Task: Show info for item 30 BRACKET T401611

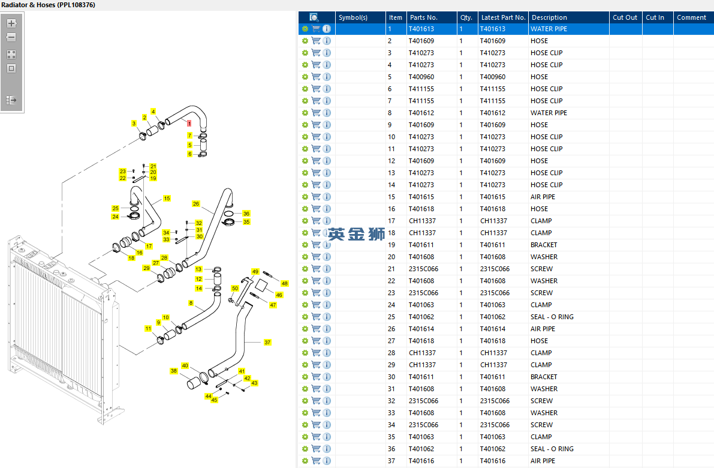Action: pyautogui.click(x=327, y=377)
